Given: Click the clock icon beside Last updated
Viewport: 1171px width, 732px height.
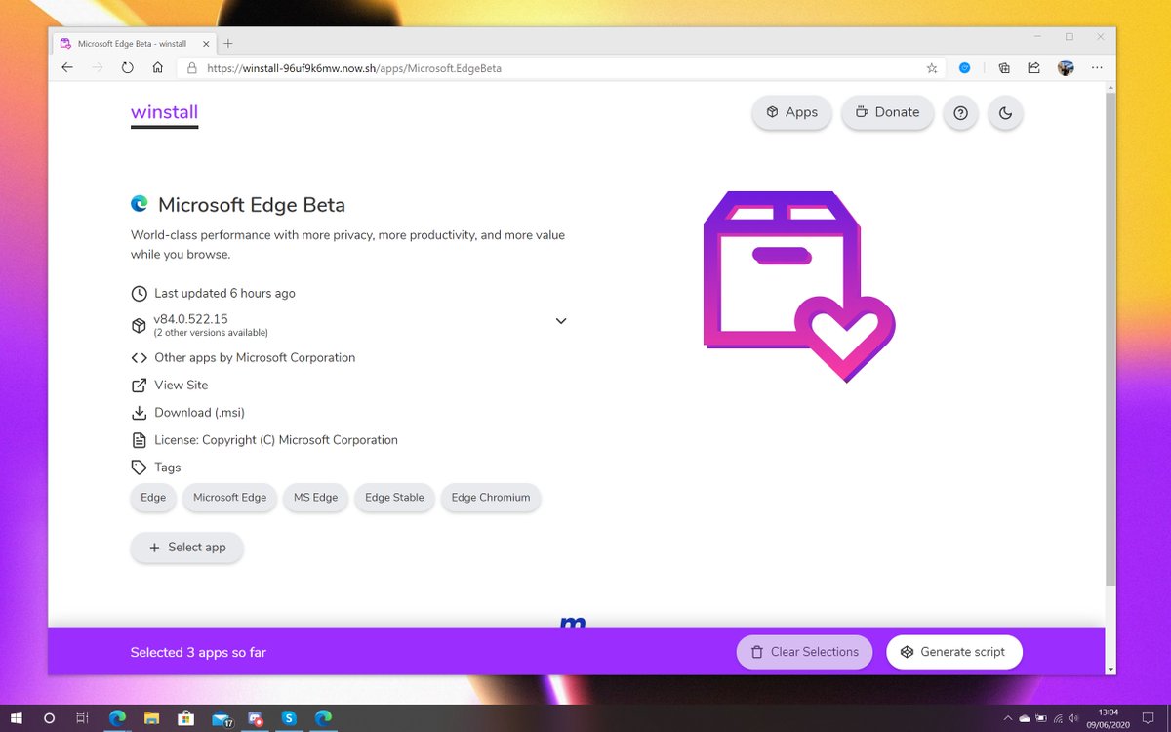Looking at the screenshot, I should [x=140, y=293].
